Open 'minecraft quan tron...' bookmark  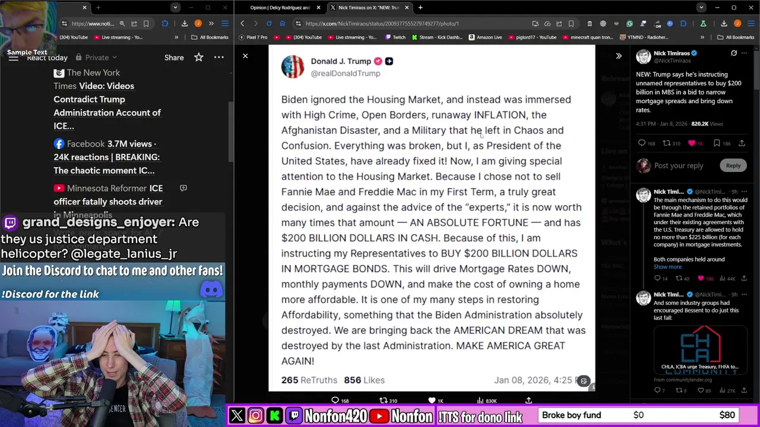[588, 37]
